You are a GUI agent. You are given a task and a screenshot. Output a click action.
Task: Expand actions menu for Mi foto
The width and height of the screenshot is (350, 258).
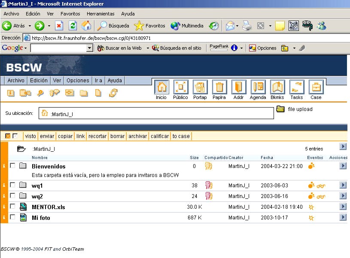343,217
